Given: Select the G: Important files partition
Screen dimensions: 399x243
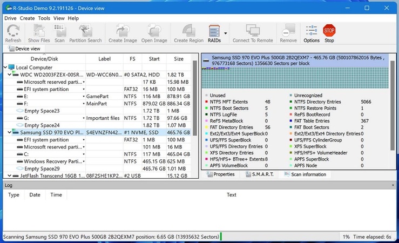Looking at the screenshot, I should [97, 118].
